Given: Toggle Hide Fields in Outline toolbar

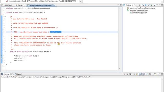Looking at the screenshot, I should (x=146, y=5).
